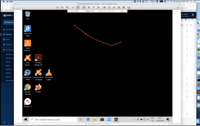Open the Remote Control settings gear
Screen dimensions: 200x126
[123, 8]
